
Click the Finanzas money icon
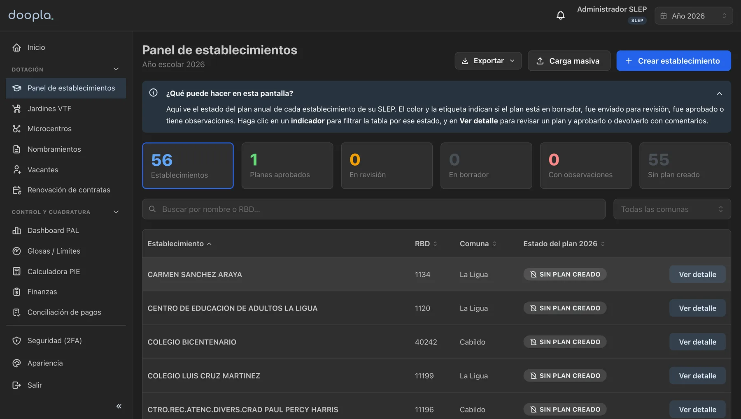coord(16,292)
